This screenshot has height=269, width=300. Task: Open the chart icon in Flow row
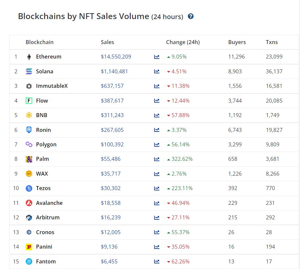click(x=157, y=101)
